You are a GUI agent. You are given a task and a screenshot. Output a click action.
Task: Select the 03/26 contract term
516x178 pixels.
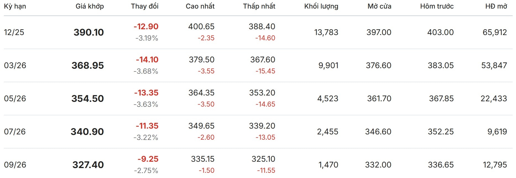15,65
